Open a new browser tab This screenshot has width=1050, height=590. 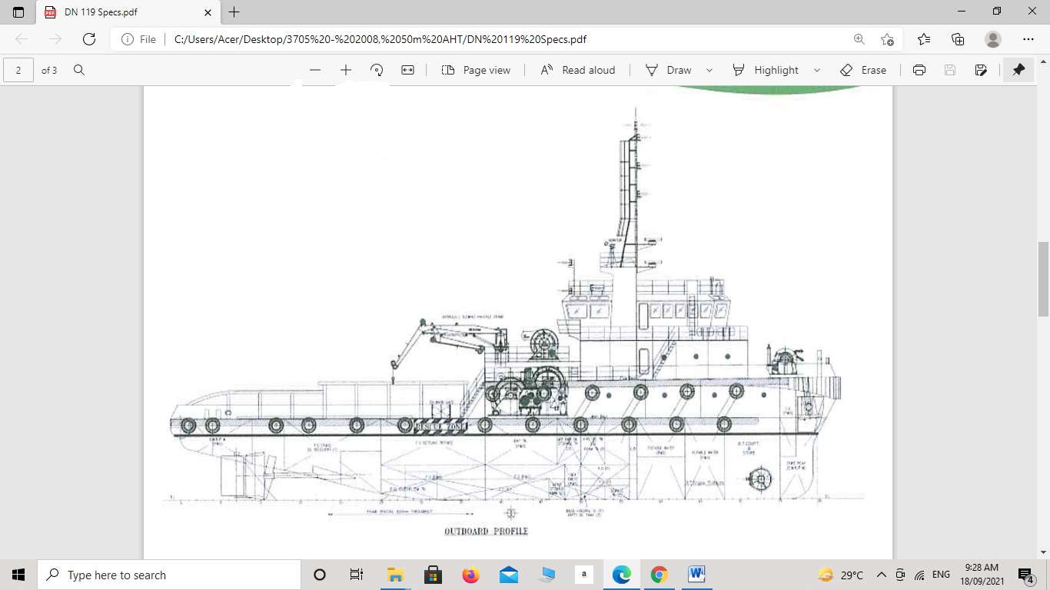pyautogui.click(x=234, y=12)
